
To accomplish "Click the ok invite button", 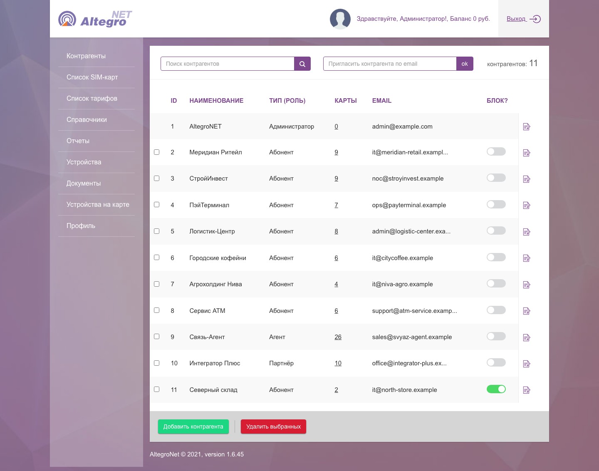I will click(x=465, y=64).
